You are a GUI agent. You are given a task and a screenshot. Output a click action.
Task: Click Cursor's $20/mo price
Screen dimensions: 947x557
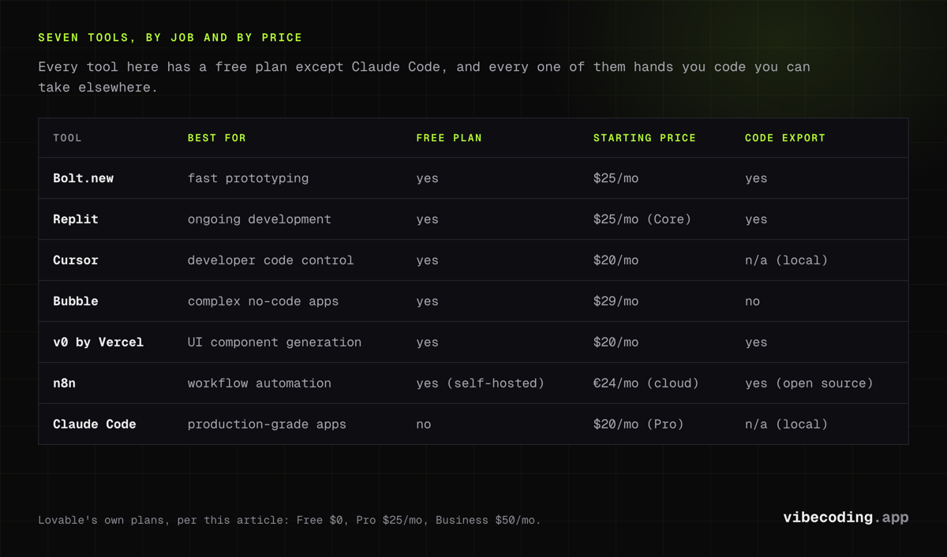click(x=616, y=260)
